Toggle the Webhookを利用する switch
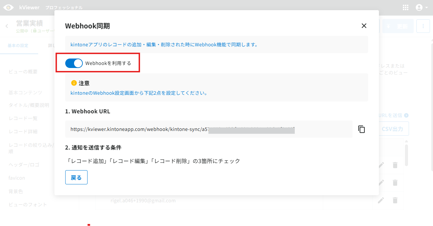 click(x=74, y=63)
